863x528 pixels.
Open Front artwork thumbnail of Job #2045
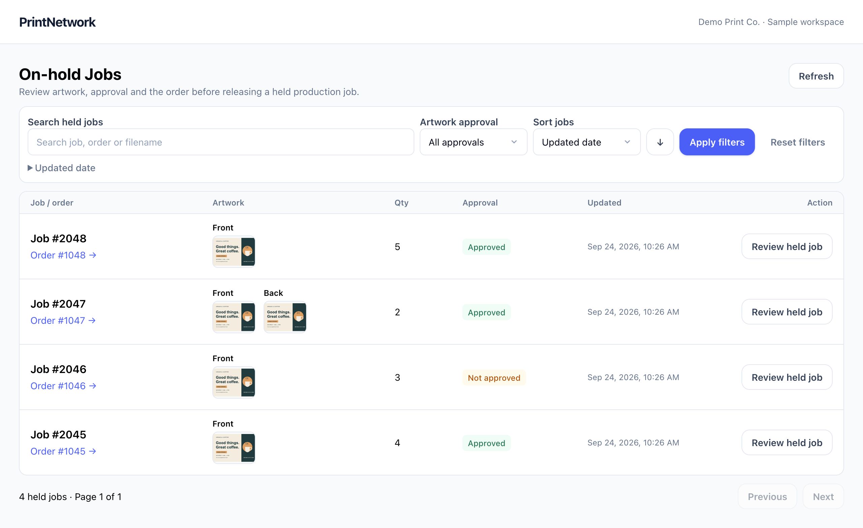point(234,448)
